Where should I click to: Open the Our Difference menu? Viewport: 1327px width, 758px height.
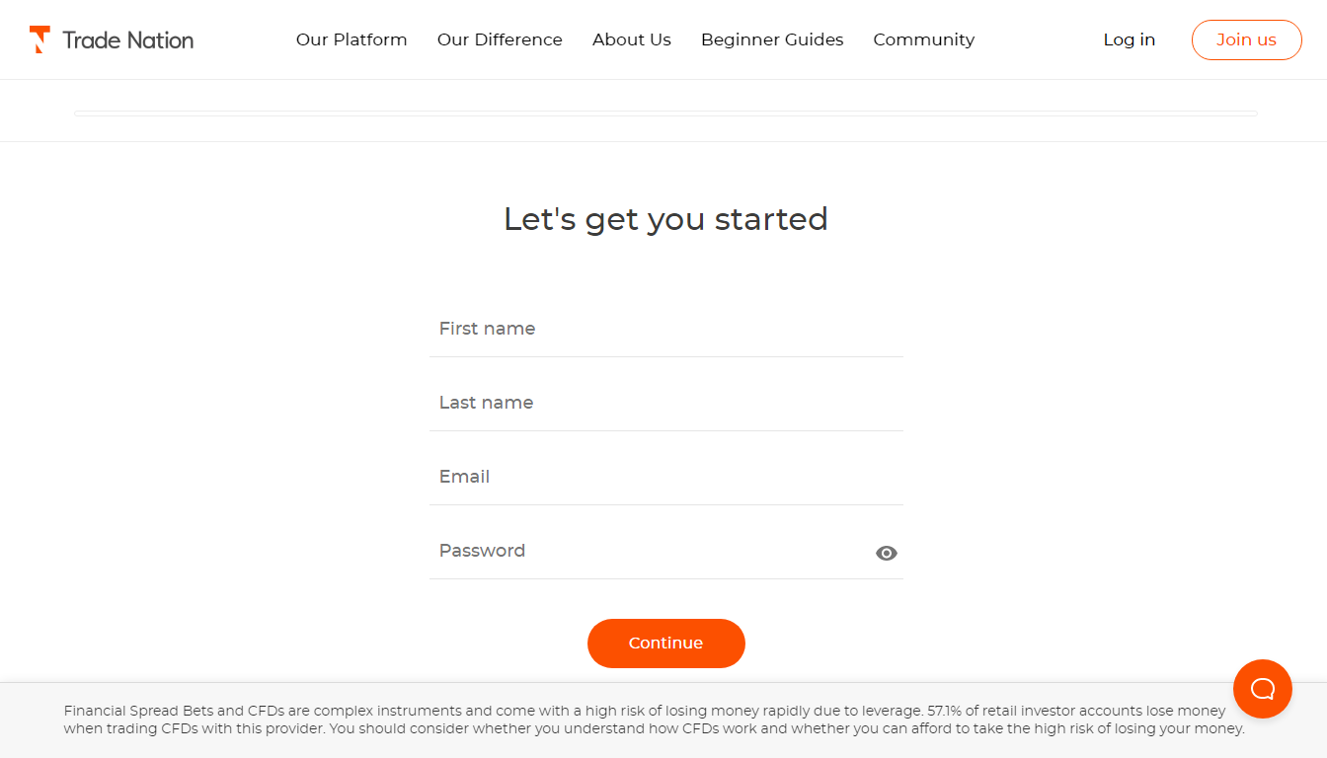(500, 40)
